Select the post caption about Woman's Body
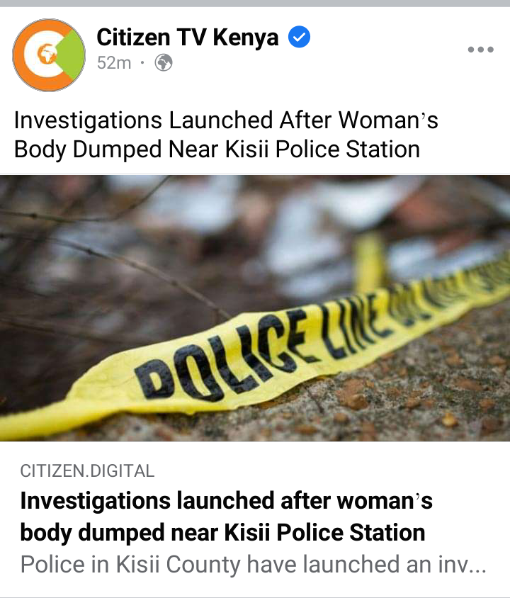510x598 pixels. coord(226,134)
